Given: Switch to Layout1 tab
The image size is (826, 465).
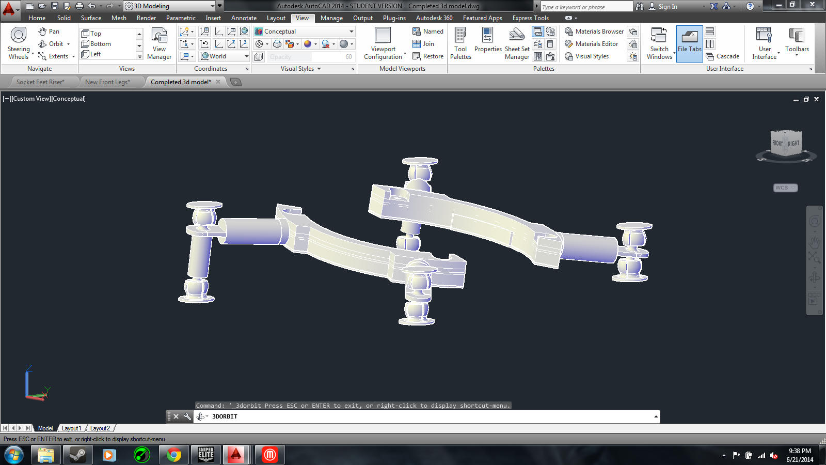Looking at the screenshot, I should click(x=71, y=428).
